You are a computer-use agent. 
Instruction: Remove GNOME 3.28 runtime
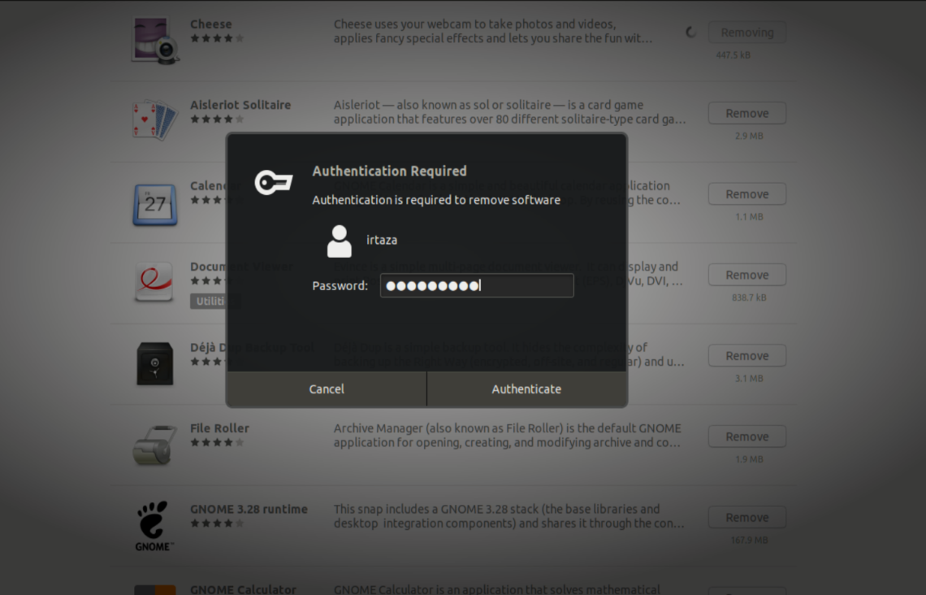pos(747,518)
